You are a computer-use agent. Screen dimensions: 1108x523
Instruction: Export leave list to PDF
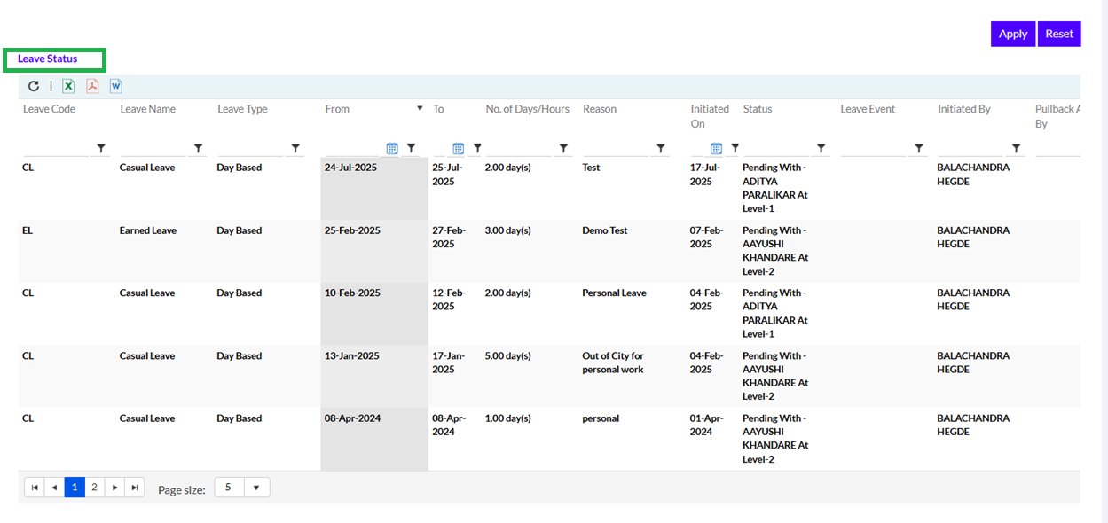pos(92,86)
